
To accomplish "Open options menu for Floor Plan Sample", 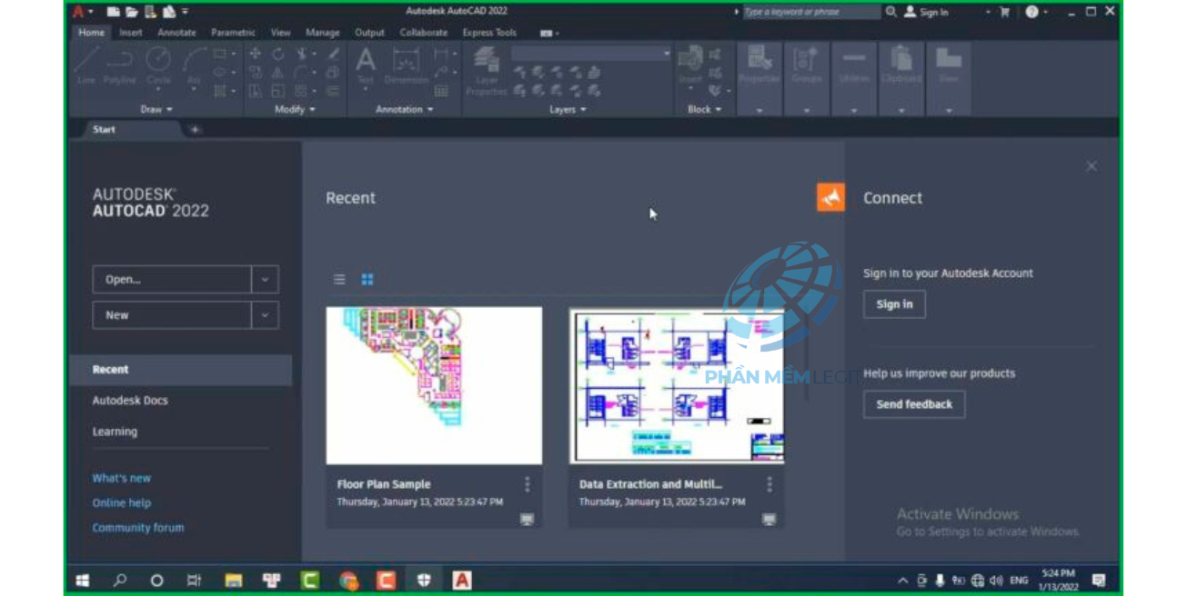I will (x=527, y=485).
